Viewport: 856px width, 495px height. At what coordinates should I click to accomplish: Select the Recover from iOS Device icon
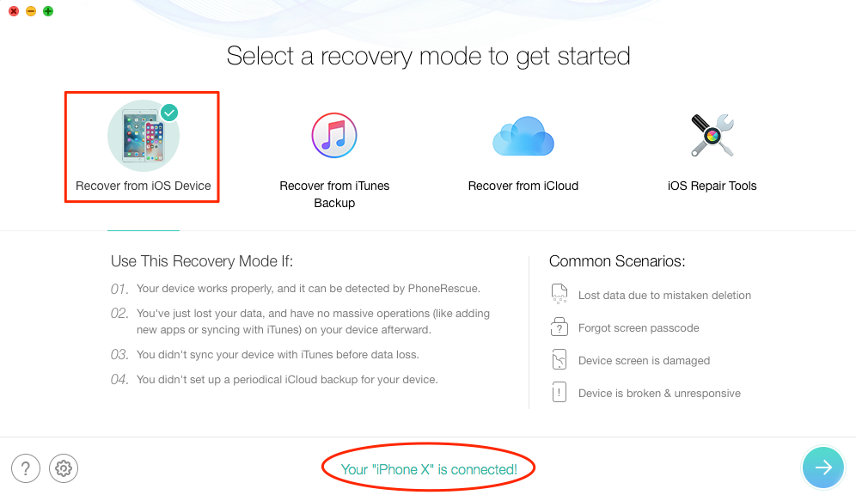pos(143,136)
